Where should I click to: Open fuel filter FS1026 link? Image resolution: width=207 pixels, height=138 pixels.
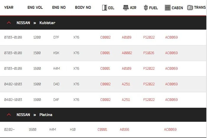point(149,53)
